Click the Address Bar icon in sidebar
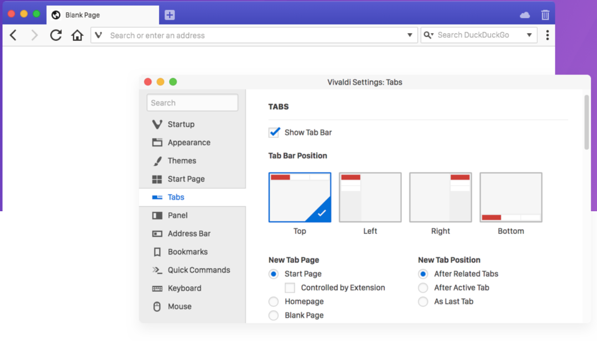The width and height of the screenshot is (597, 341). [157, 234]
